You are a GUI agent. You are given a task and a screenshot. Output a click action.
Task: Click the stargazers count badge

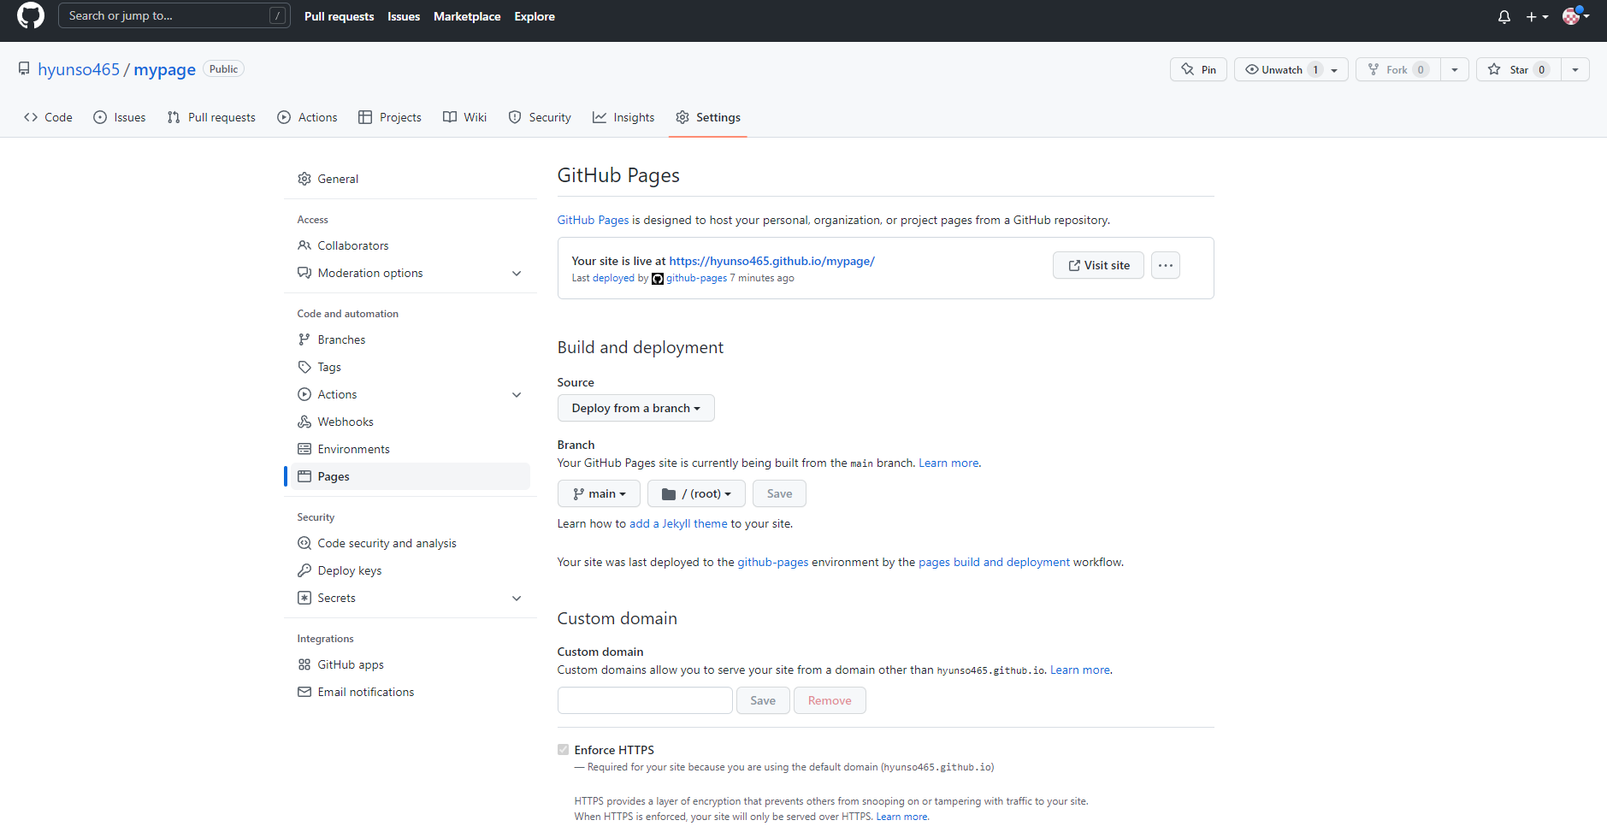point(1542,70)
